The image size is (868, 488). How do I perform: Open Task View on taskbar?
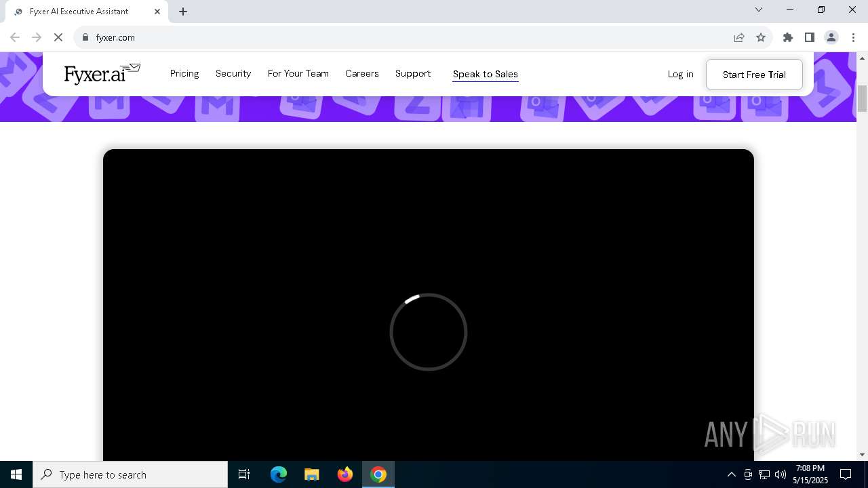click(244, 474)
